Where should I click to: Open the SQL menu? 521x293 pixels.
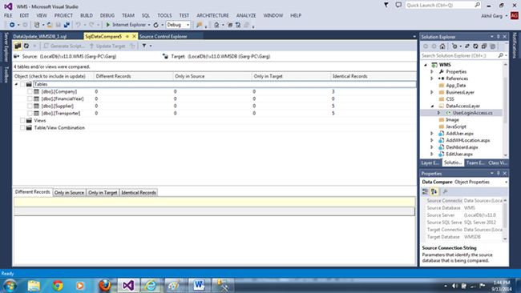tap(146, 15)
